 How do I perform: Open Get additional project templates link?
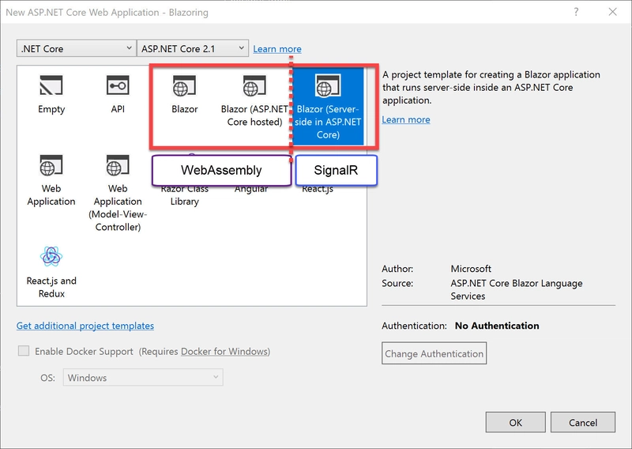tap(85, 326)
